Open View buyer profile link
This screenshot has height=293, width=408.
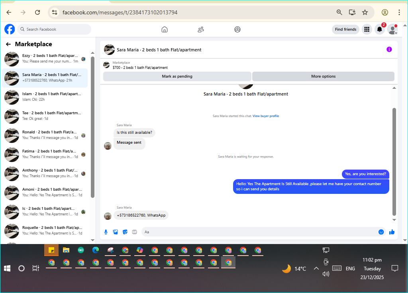266,116
